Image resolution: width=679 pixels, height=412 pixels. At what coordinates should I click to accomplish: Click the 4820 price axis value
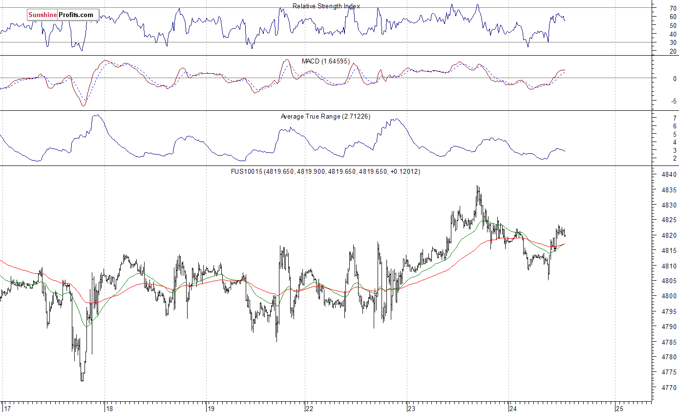670,235
